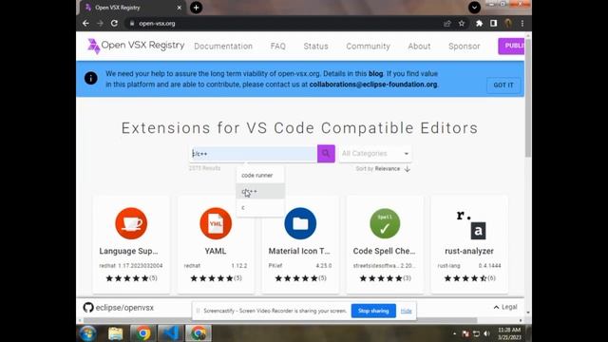The image size is (608, 342).
Task: Open the Chrome extensions puzzle icon
Action: 479,23
